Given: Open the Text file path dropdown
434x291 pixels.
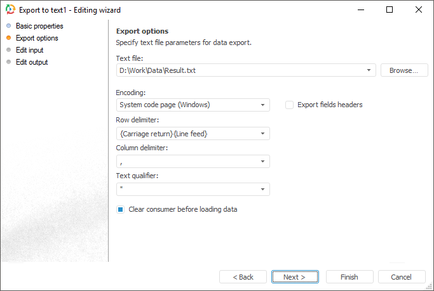Looking at the screenshot, I should tap(369, 70).
